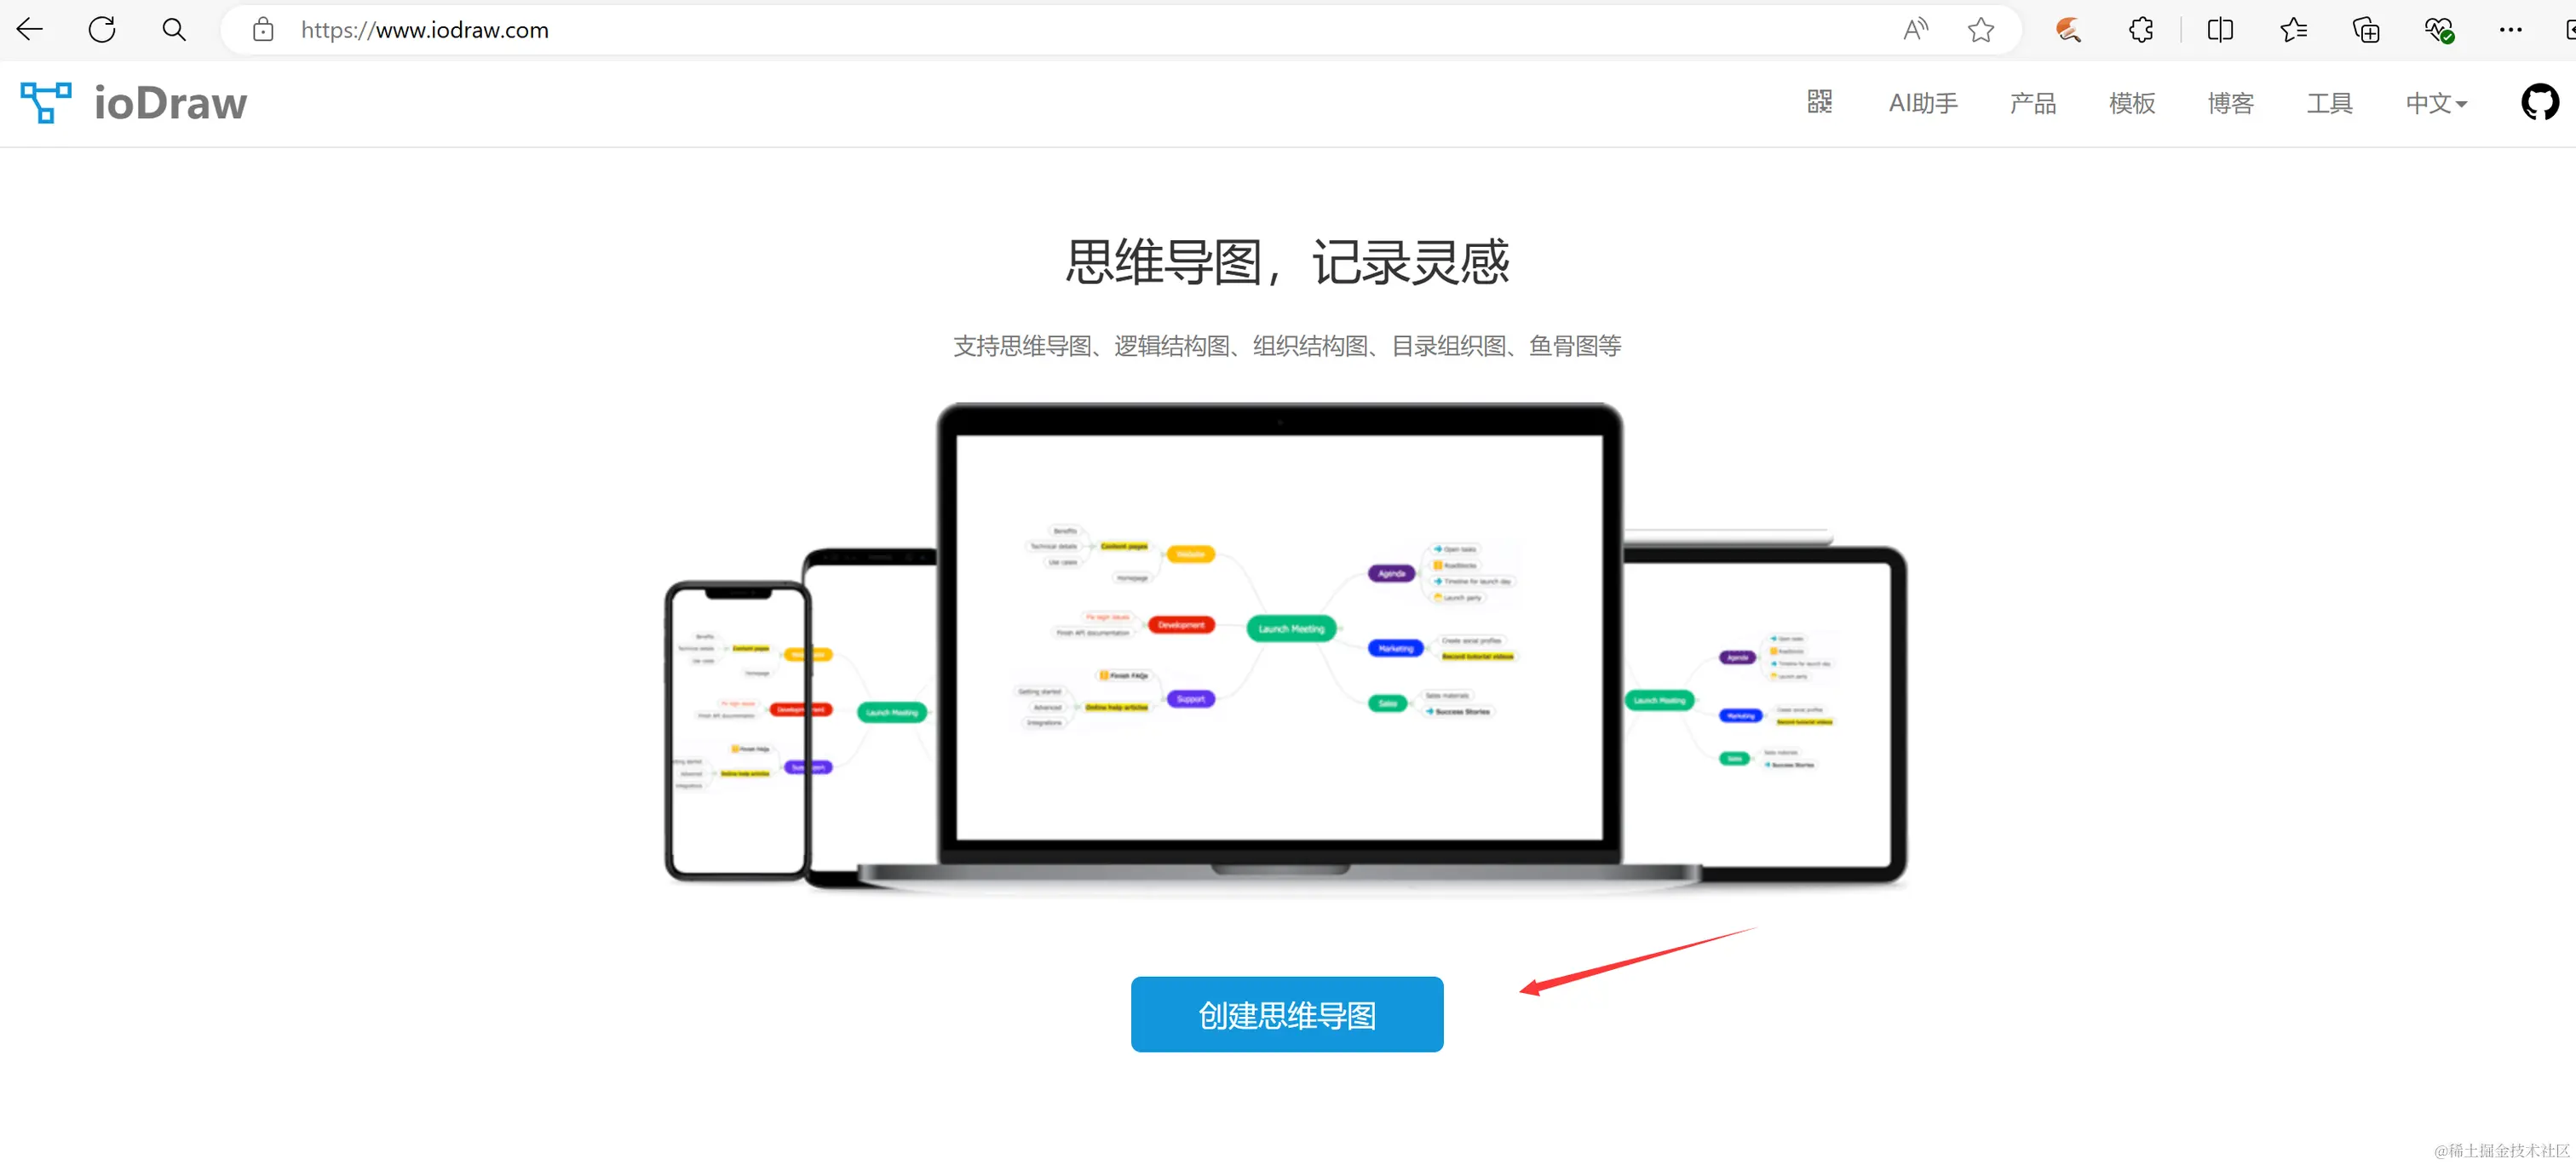Open browser essentials heart icon
Screen dimensions: 2576x1165
pyautogui.click(x=2439, y=30)
